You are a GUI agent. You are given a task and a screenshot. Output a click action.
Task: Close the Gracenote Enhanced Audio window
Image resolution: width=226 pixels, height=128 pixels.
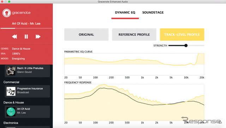[x=2, y=1]
